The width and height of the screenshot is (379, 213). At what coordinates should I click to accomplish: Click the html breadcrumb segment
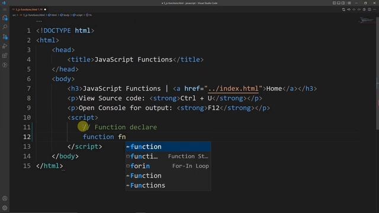[54, 15]
